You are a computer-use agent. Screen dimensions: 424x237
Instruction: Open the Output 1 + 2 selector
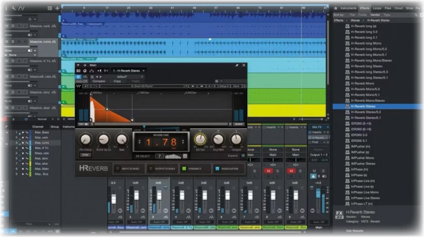[319, 155]
